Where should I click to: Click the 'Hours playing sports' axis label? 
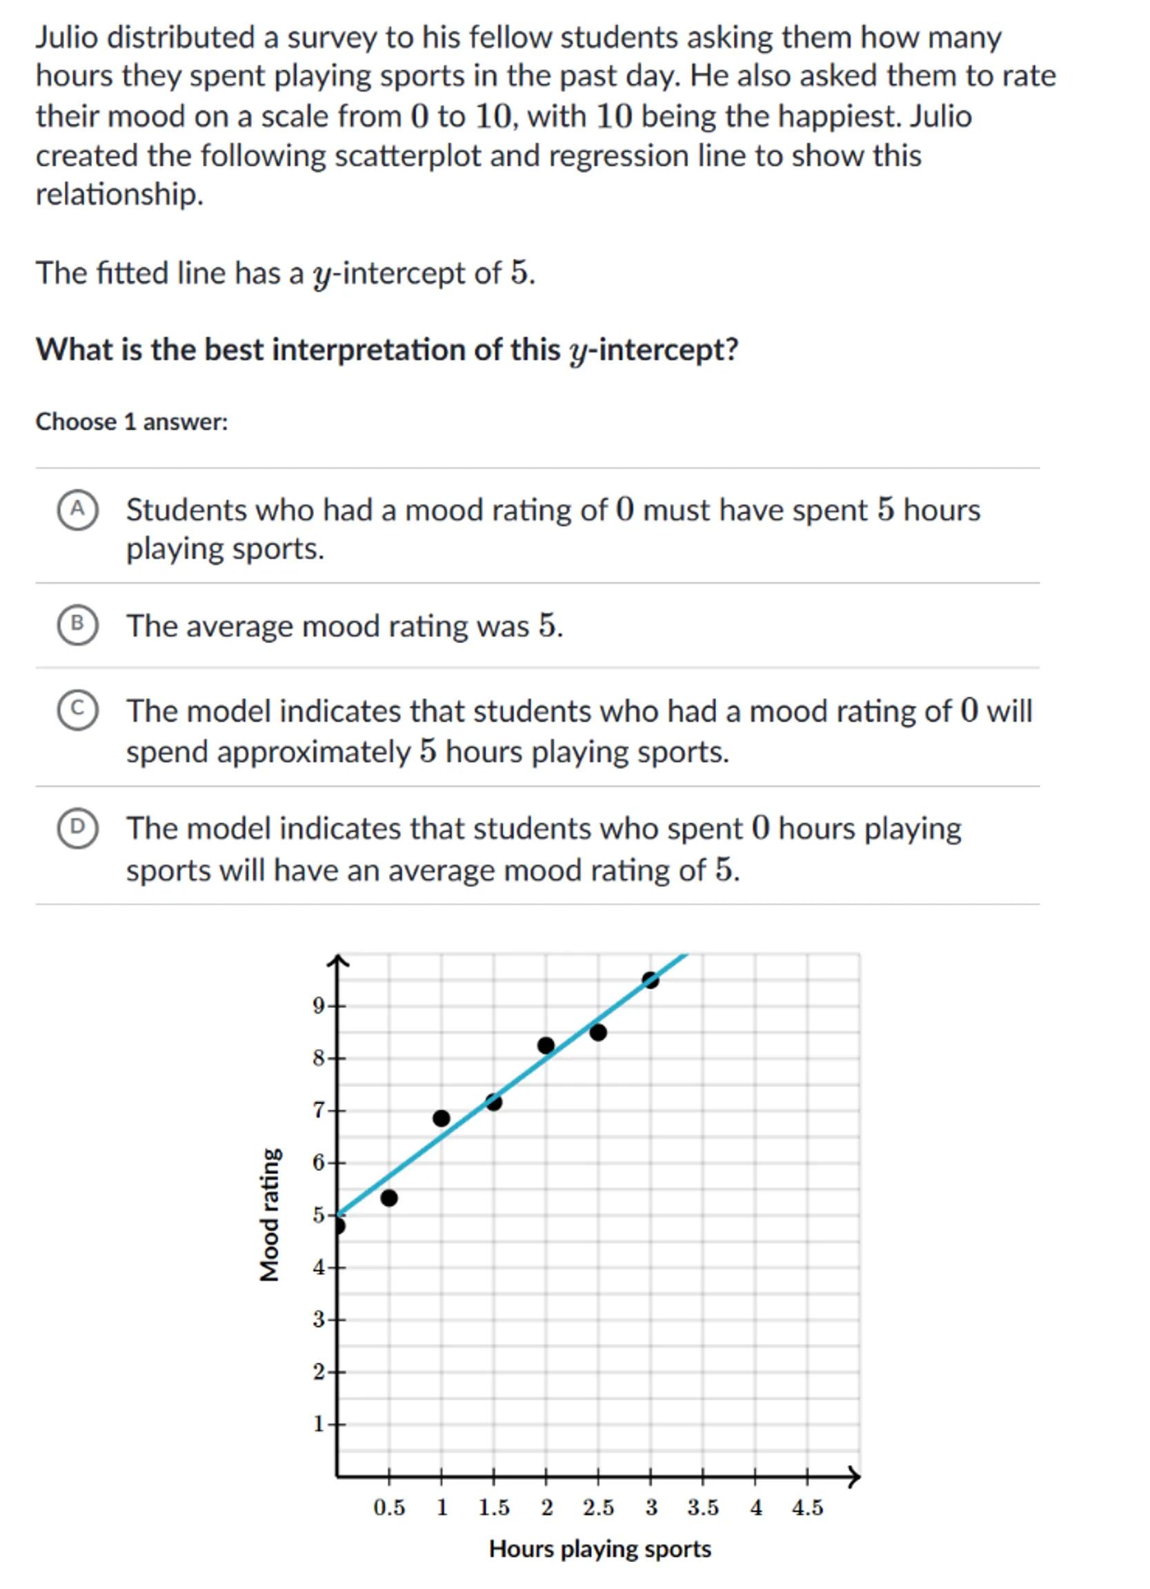coord(599,1548)
